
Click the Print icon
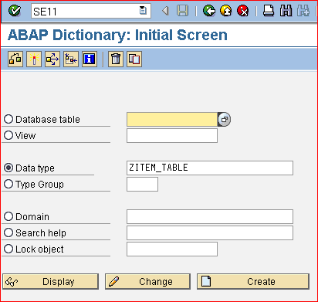click(x=269, y=11)
